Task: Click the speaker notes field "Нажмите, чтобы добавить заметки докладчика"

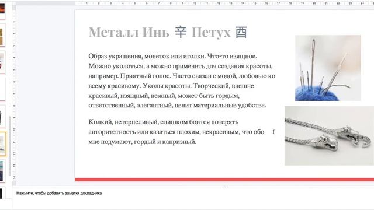Action: coord(59,193)
